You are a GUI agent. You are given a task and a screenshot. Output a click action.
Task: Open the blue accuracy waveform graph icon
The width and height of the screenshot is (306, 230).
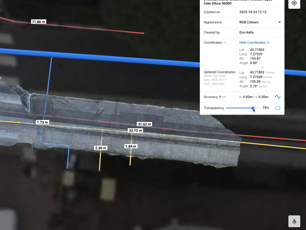click(277, 97)
